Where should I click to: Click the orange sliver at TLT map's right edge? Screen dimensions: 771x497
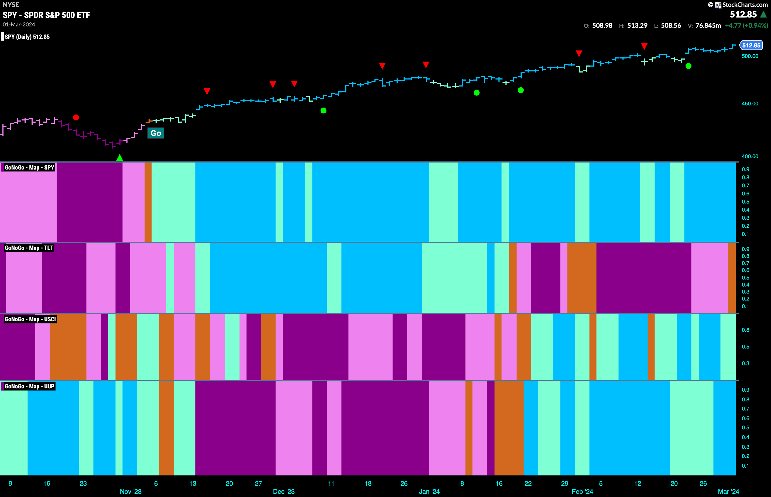click(732, 278)
